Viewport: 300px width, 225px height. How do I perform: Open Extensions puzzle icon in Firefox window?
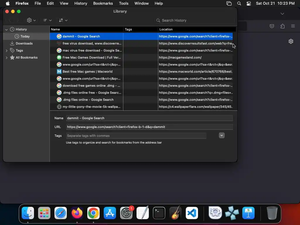point(282,26)
